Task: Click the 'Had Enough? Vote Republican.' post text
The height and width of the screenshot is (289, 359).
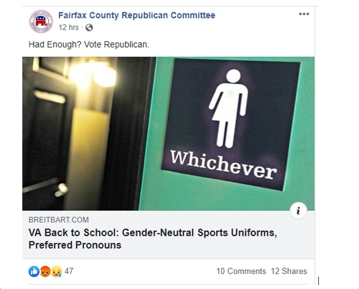Action: coord(89,44)
